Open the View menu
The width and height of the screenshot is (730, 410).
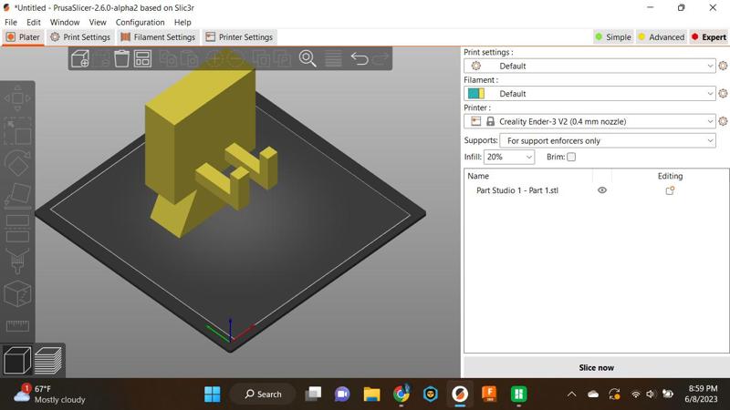pos(98,22)
